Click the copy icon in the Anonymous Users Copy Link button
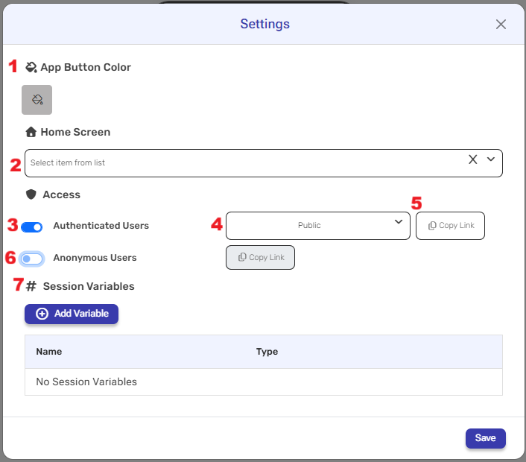The image size is (526, 462). (x=242, y=257)
